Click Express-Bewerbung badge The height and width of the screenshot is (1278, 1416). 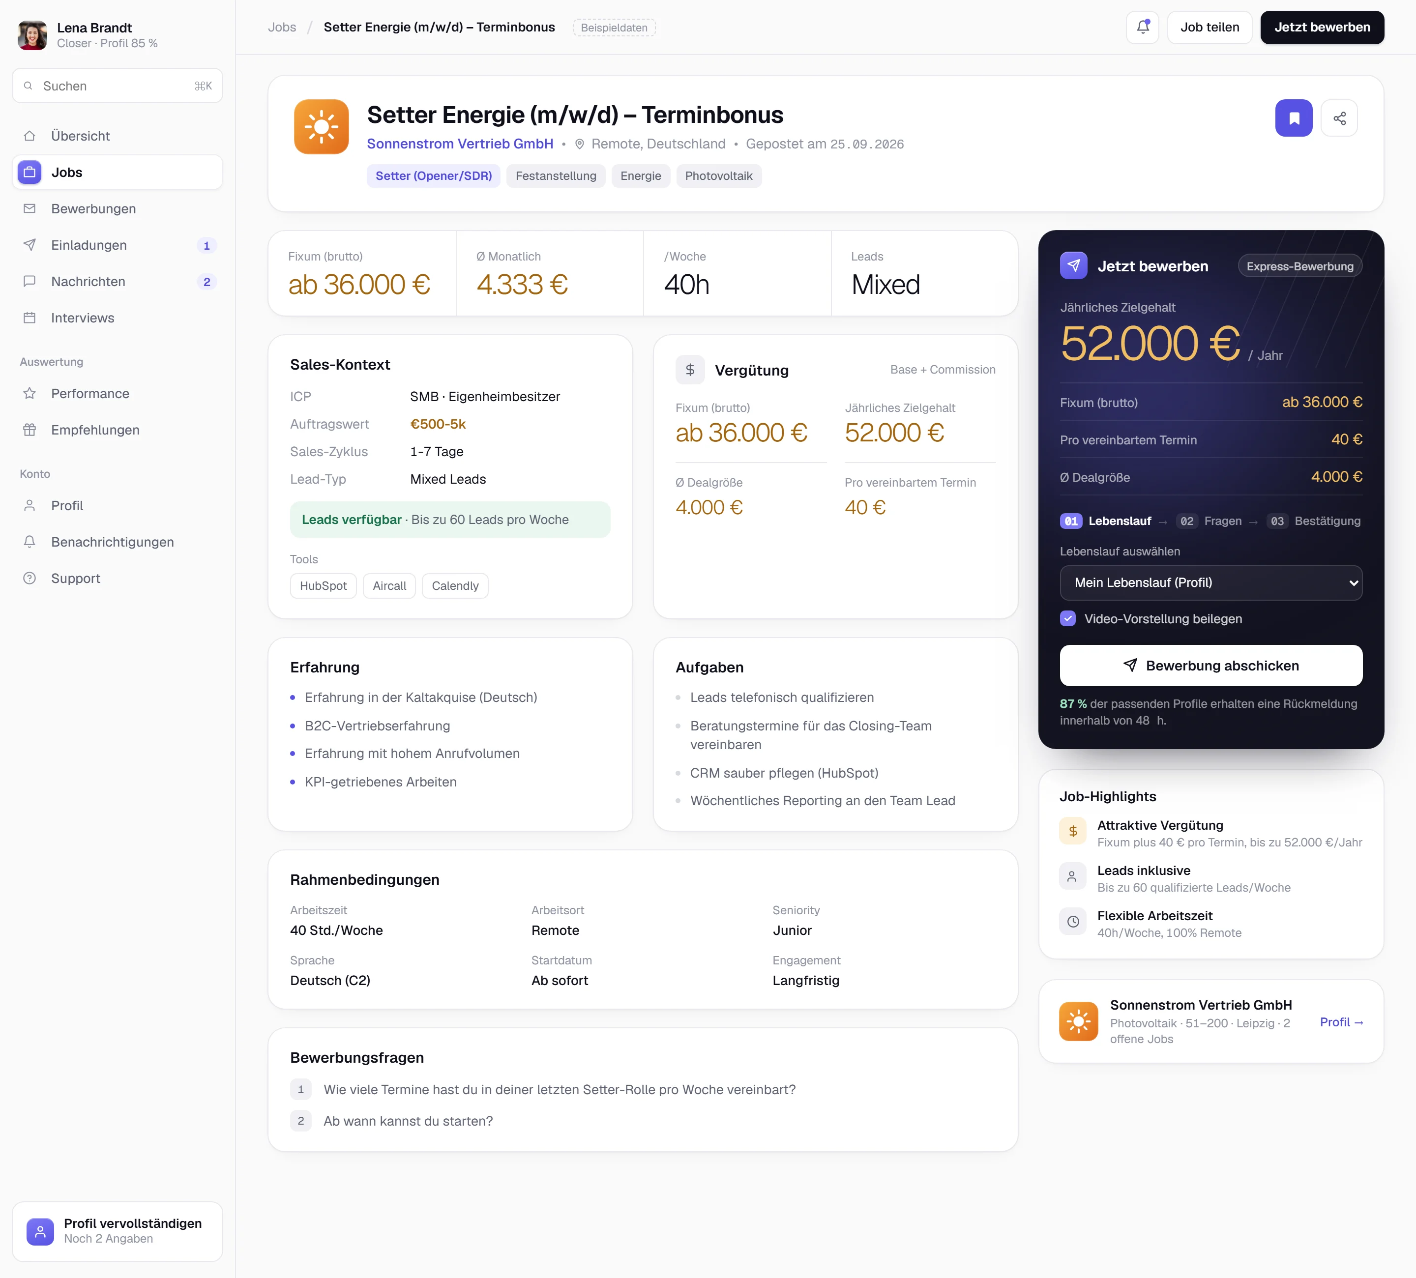coord(1299,267)
